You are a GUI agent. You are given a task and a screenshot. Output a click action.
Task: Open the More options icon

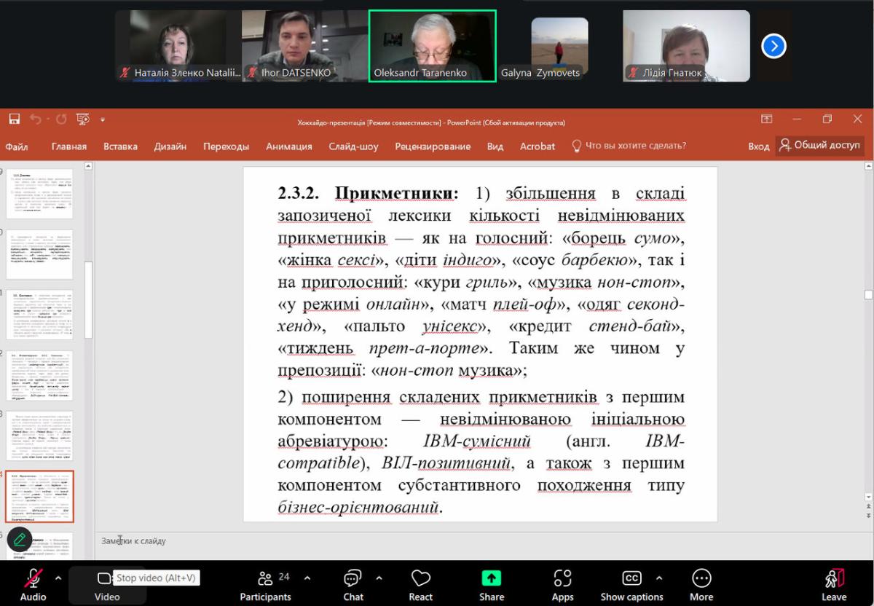coord(701,579)
